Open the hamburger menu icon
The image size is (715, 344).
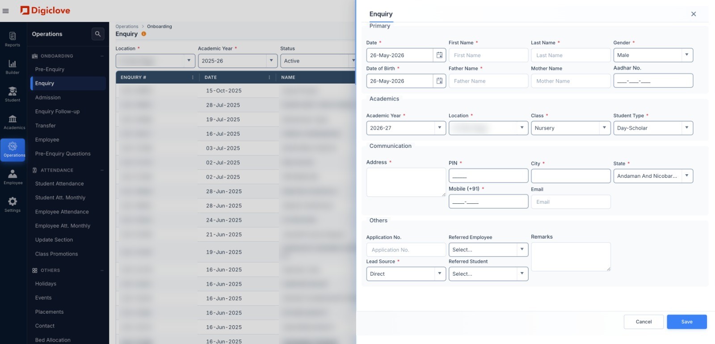pyautogui.click(x=6, y=11)
